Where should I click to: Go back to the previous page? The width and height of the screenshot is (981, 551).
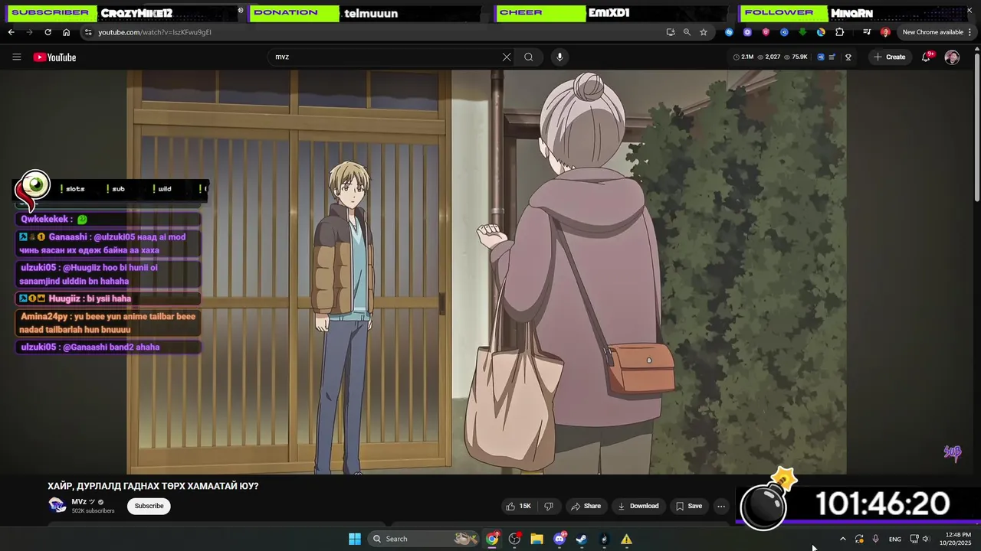click(11, 32)
